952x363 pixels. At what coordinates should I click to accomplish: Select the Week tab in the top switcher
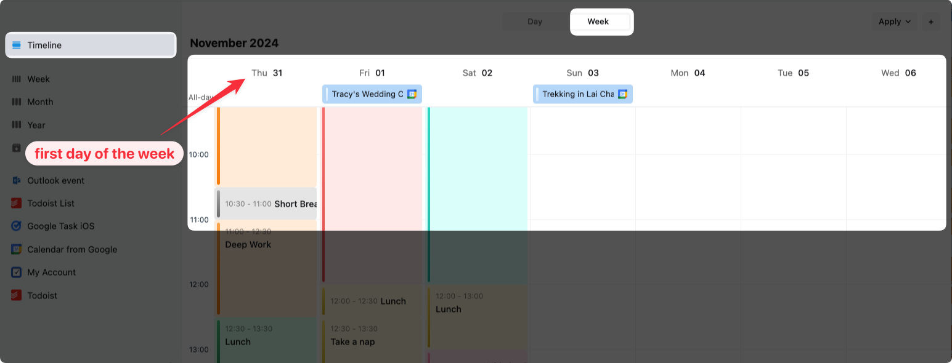(x=598, y=22)
